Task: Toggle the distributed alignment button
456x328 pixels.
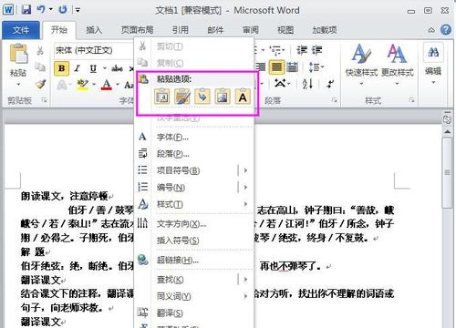Action: (292, 67)
